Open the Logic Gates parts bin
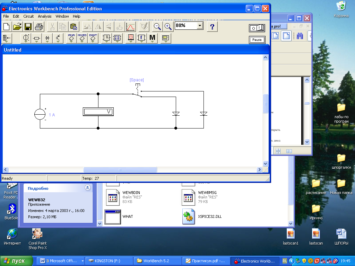This screenshot has width=355, height=266. (106, 38)
